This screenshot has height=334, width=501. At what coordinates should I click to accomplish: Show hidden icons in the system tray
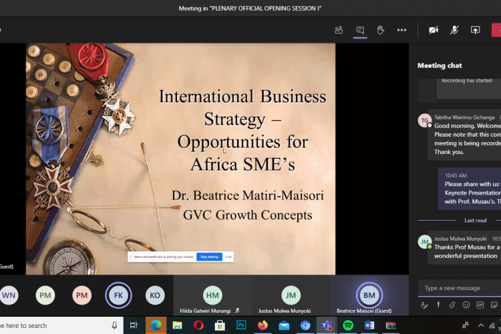(x=480, y=325)
